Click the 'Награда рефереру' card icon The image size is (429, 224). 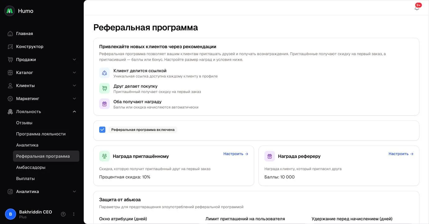pyautogui.click(x=270, y=156)
